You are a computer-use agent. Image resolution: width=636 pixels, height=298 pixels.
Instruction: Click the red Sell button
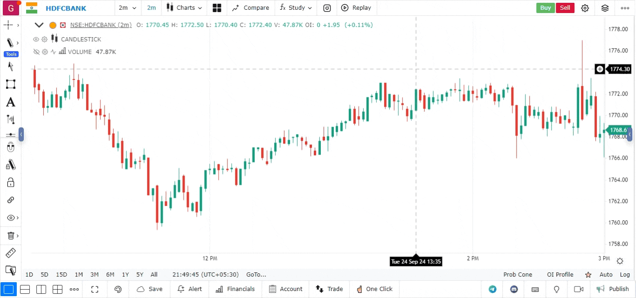[565, 7]
